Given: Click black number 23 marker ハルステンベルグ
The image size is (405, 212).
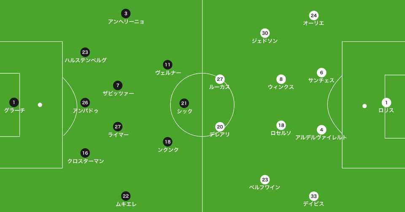Looking at the screenshot, I should click(x=85, y=52).
